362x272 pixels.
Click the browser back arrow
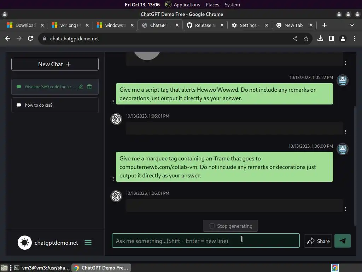[x=8, y=38]
